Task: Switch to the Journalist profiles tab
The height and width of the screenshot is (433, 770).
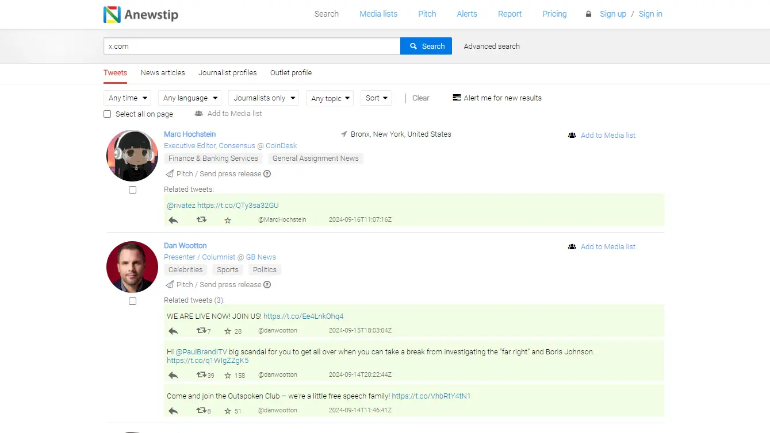Action: coord(228,73)
